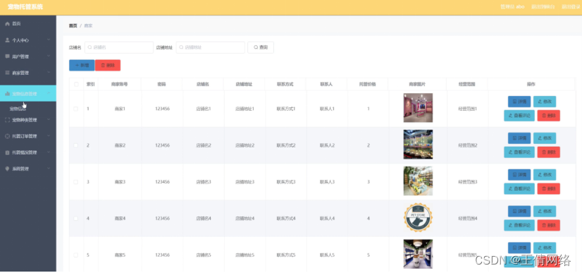
Task: Toggle the select-all checkbox in the table header
Action: pyautogui.click(x=76, y=85)
